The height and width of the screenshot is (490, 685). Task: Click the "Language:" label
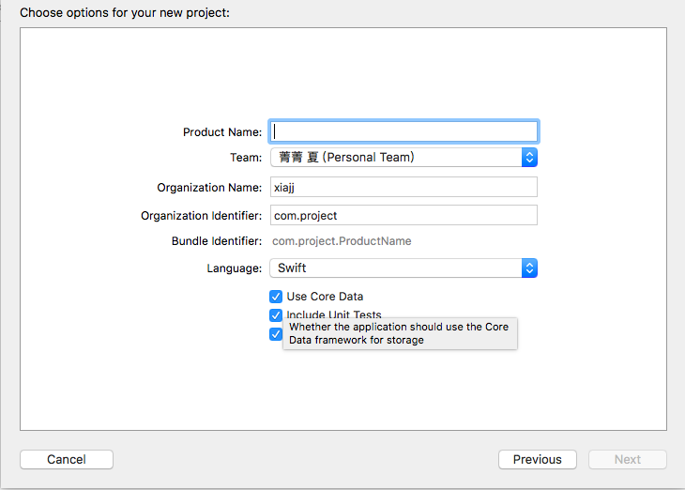coord(235,268)
